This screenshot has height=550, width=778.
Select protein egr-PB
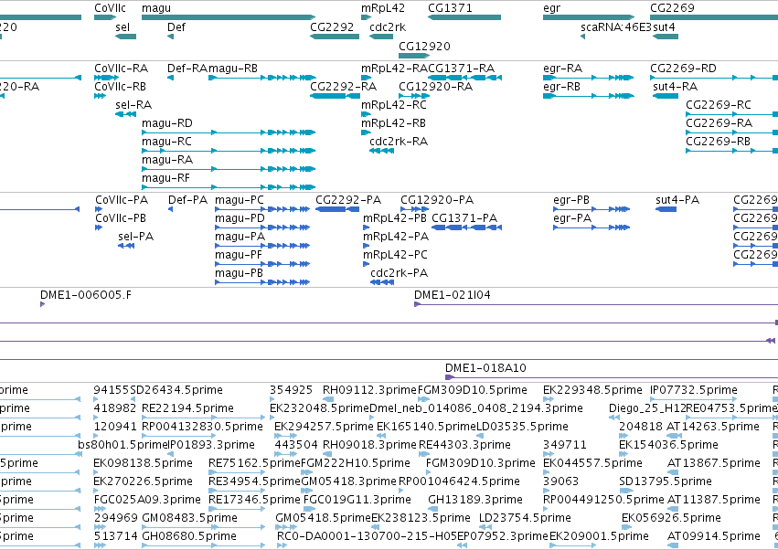(x=571, y=200)
